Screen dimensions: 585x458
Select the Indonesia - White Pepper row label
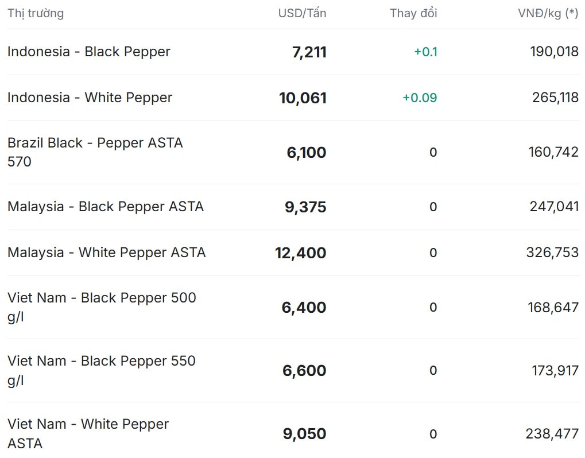[x=90, y=98]
